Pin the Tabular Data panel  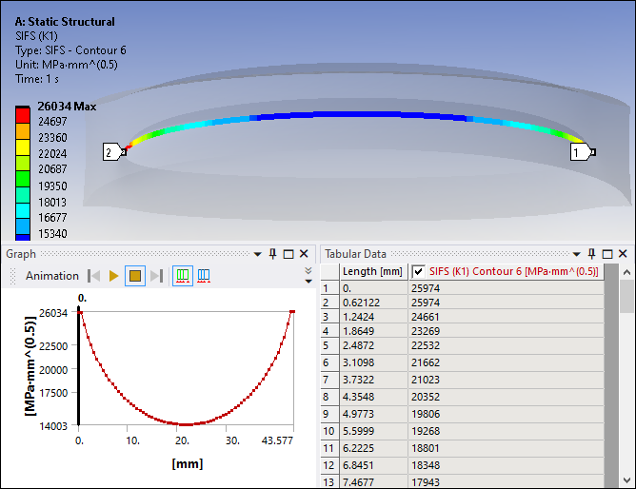click(x=591, y=254)
